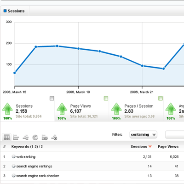The width and height of the screenshot is (184, 184).
Task: Open the web ranking keyword
Action: click(26, 157)
